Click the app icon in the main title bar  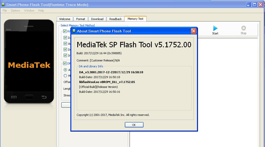[x=3, y=5]
